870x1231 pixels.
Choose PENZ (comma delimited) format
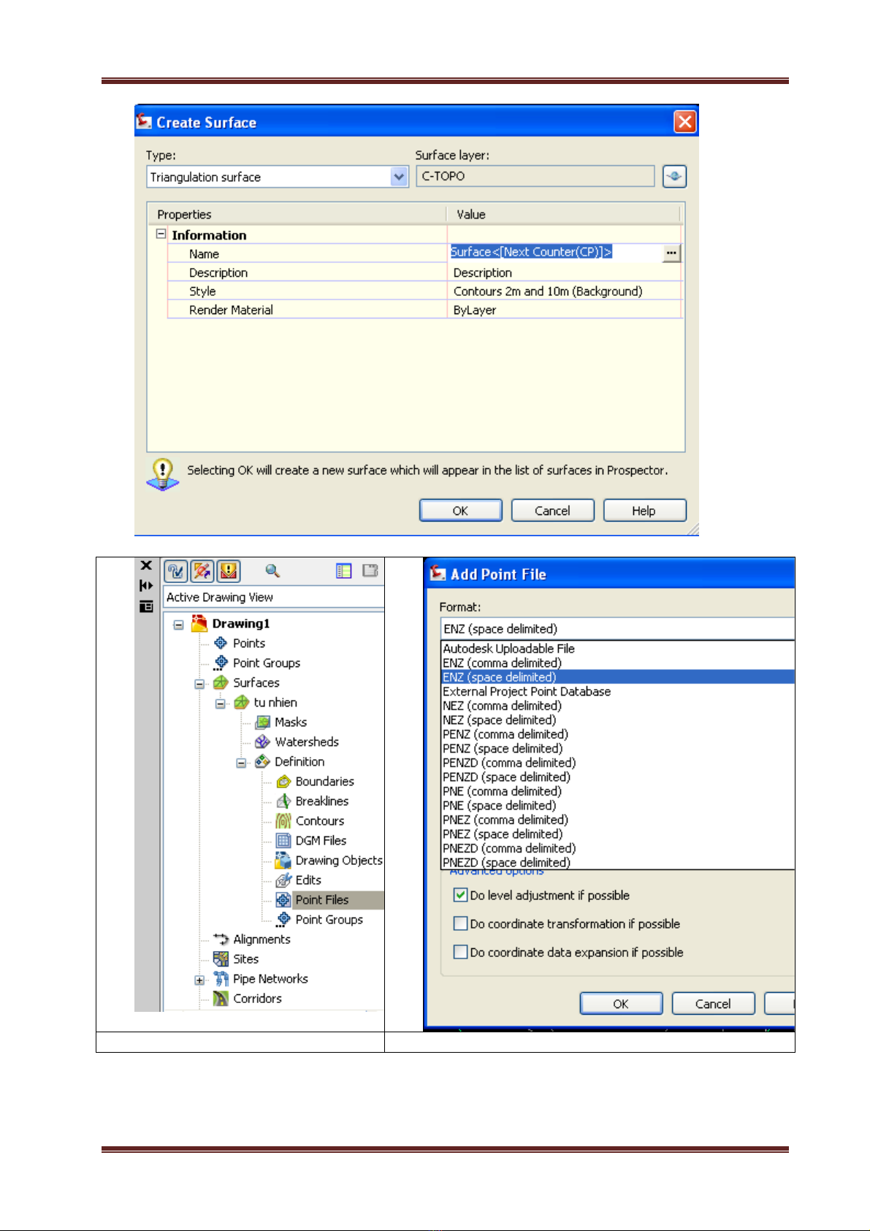pos(618,734)
